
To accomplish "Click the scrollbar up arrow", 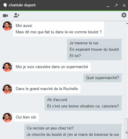I will pos(127,23).
